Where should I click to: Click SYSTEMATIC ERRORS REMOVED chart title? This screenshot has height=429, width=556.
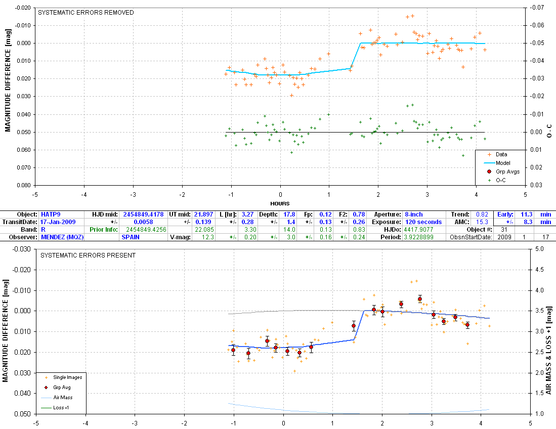coord(86,13)
